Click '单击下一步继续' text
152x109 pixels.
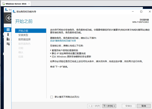(59, 67)
